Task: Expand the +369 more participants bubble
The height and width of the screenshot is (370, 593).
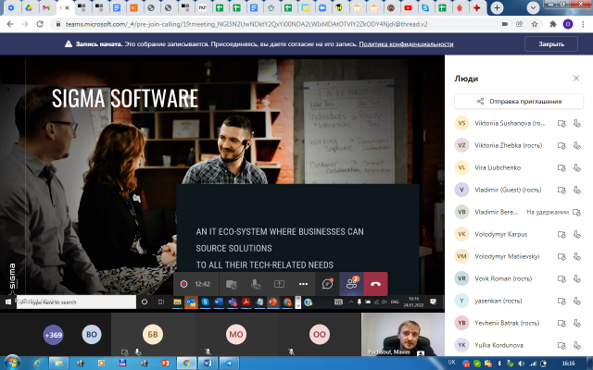Action: point(53,335)
